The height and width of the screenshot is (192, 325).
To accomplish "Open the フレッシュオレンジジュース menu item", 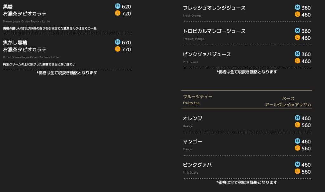I will click(214, 8).
